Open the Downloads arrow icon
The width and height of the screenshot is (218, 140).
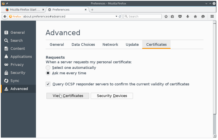pos(188,17)
